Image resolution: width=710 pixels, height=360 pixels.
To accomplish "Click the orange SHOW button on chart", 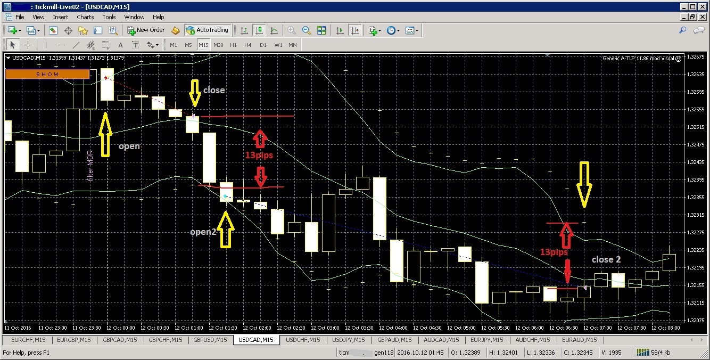I will click(48, 74).
